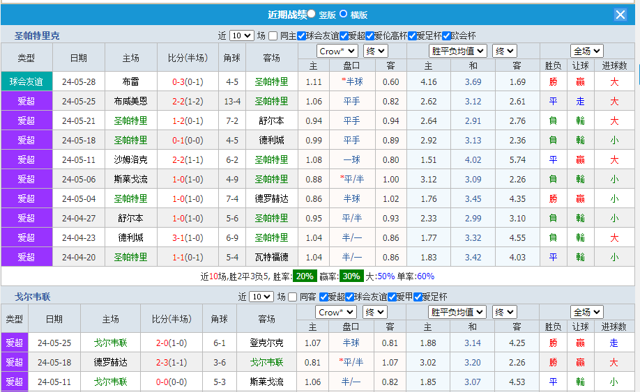Screen dimensions: 640x392
Task: Select the 竖版 layout radio button
Action: 311,14
